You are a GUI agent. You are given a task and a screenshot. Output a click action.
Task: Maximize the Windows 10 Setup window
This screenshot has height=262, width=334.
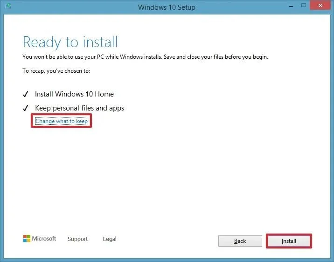pos(304,6)
